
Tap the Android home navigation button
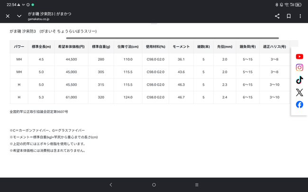154,185
